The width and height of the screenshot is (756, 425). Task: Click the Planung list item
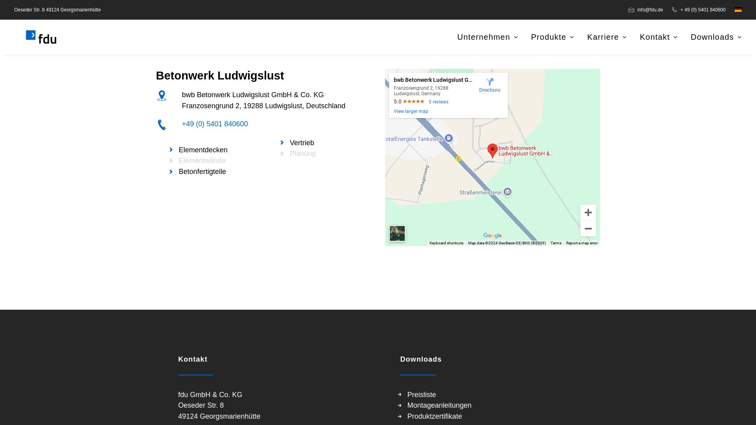(x=302, y=153)
